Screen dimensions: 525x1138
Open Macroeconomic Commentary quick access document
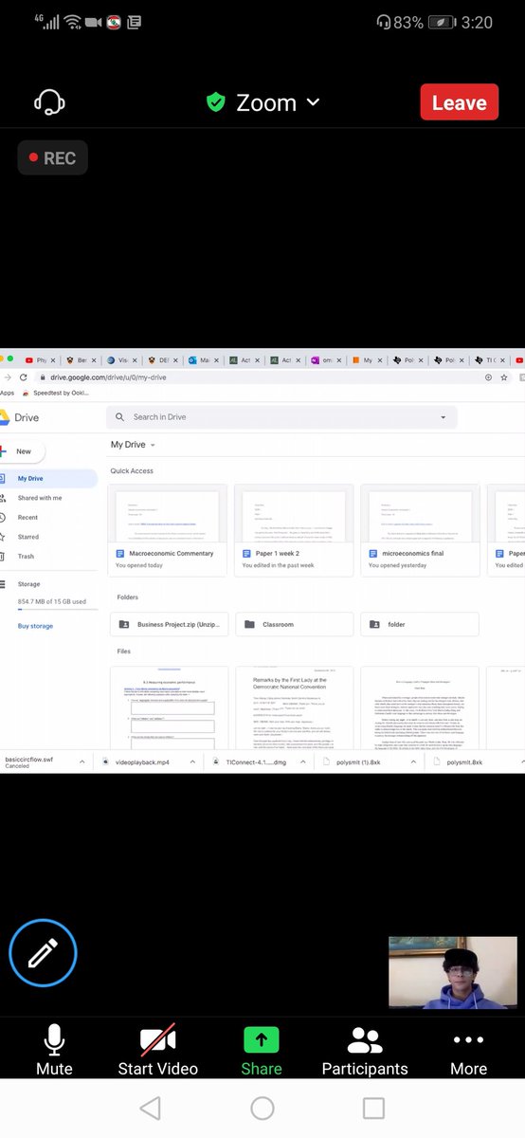point(169,530)
